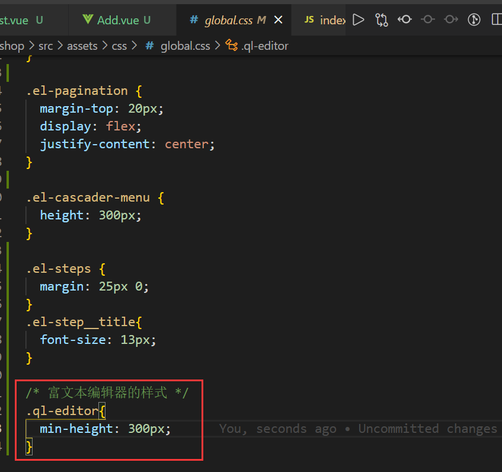
Task: Go to previous change commit icon
Action: 405,20
